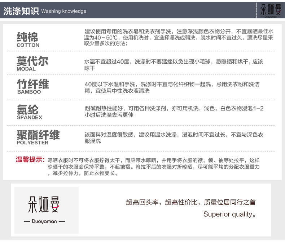The width and height of the screenshot is (285, 244).
Task: Select the 竹纤维 fabric title
Action: [x=33, y=84]
